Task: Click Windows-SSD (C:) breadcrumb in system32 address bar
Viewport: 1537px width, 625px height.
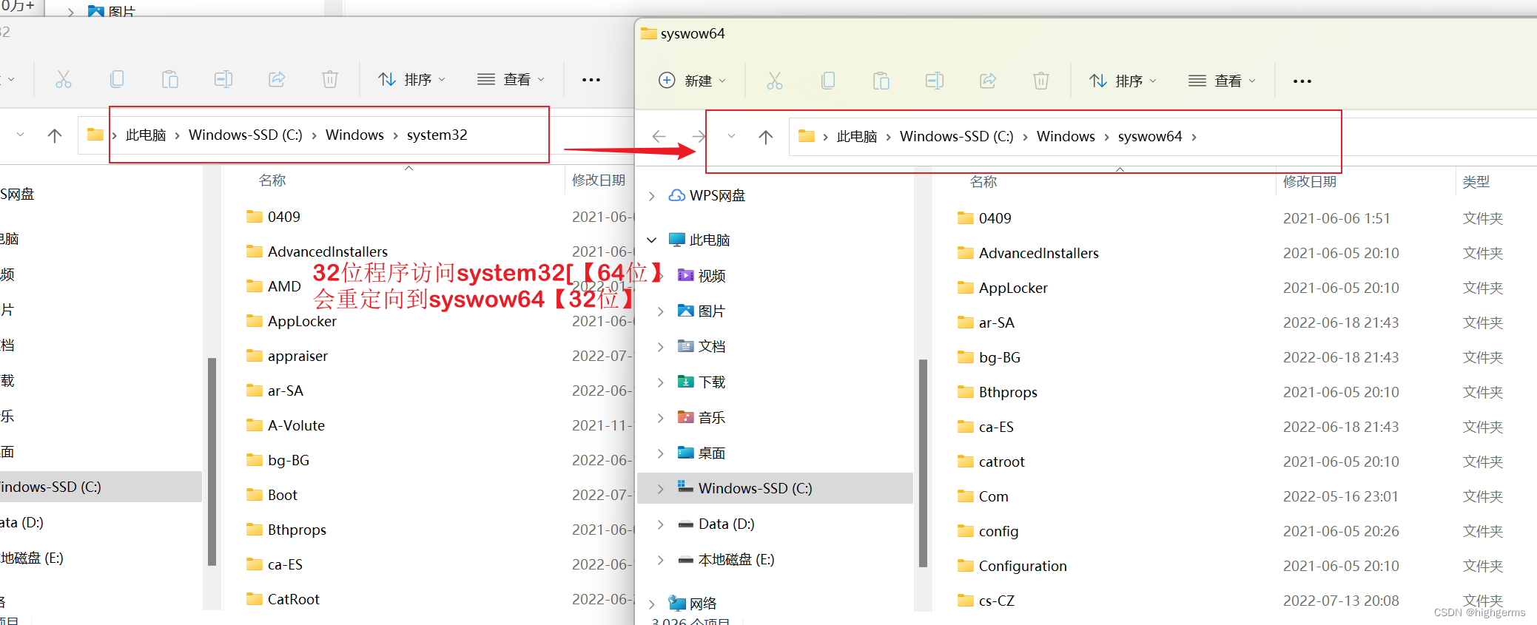Action: pos(246,135)
